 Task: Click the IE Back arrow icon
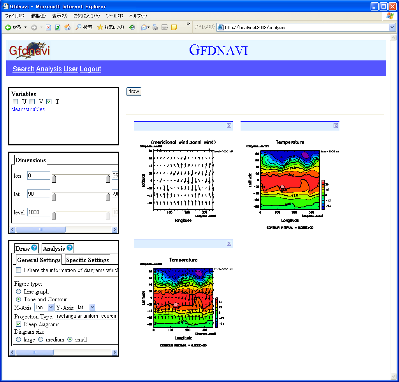[8, 27]
